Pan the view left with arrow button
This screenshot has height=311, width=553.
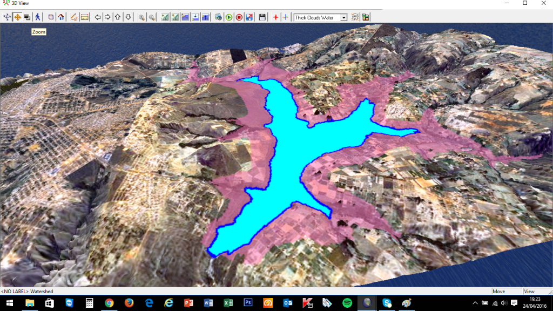tap(98, 17)
